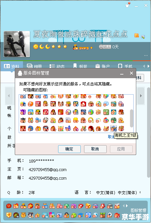Click the yellow ring arc icon

tap(91, 120)
